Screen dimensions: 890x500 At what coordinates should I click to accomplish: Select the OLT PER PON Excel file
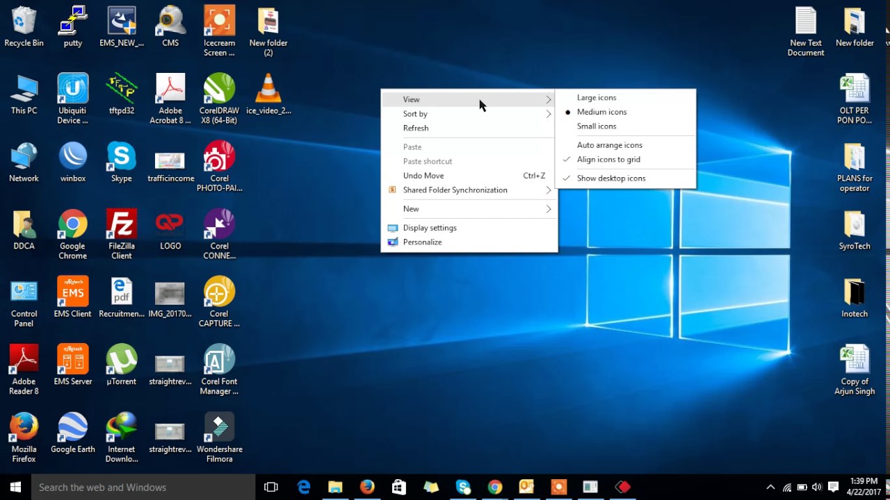pyautogui.click(x=855, y=99)
